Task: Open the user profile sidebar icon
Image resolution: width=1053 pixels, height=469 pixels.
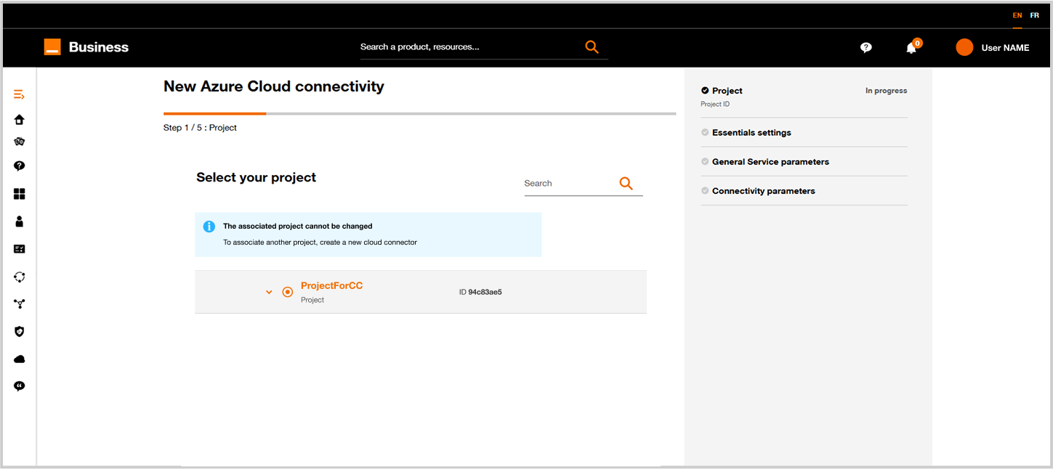Action: [x=20, y=221]
